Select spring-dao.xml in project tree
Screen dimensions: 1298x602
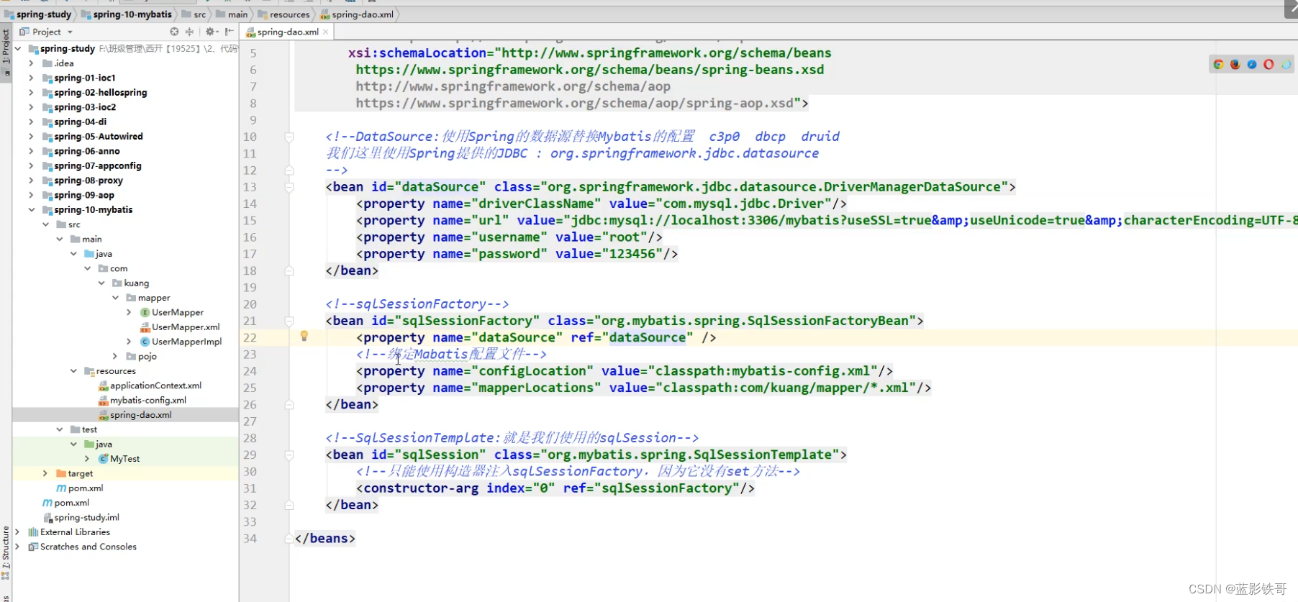(140, 415)
